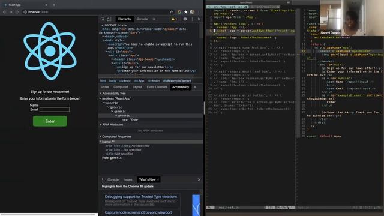This screenshot has width=384, height=216.
Task: Go forward in the browser
Action: [11, 12]
